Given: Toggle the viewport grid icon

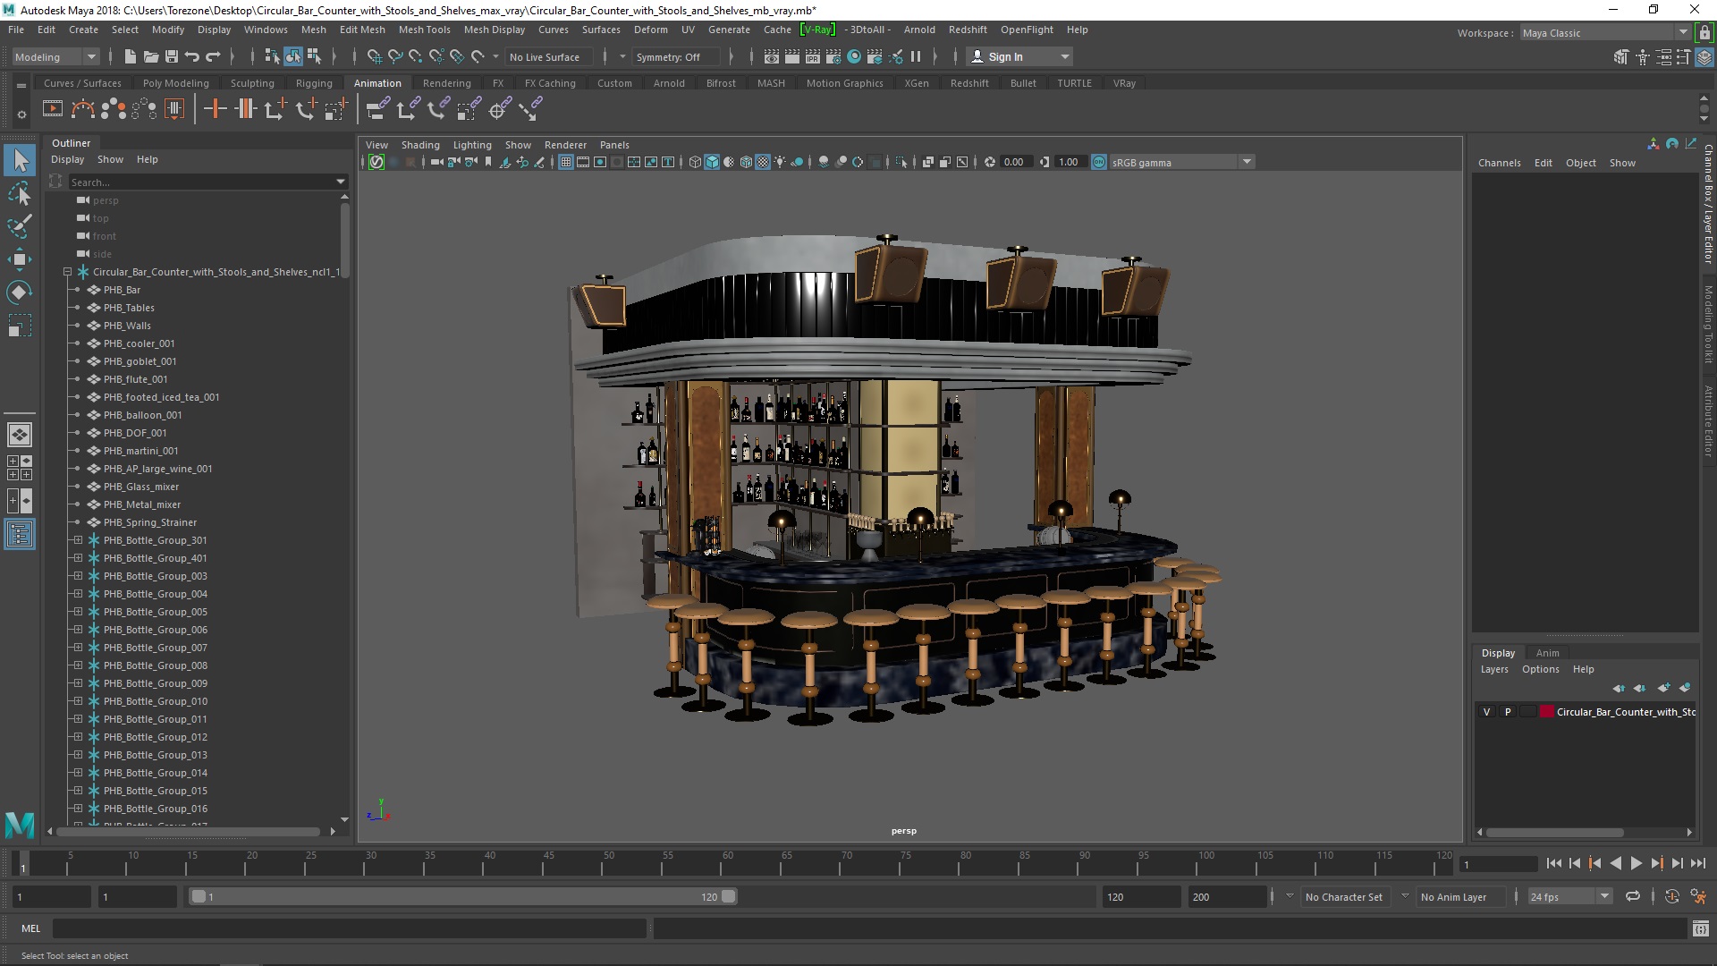Looking at the screenshot, I should coord(566,162).
